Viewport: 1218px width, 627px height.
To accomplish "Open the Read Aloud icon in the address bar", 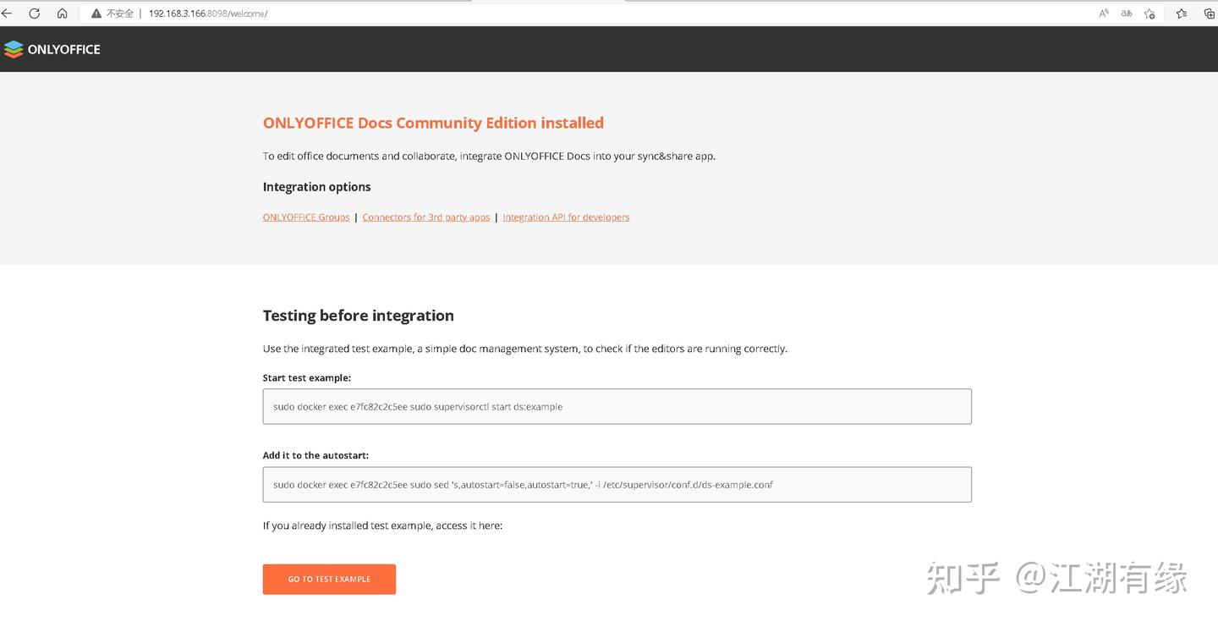I will [x=1102, y=14].
